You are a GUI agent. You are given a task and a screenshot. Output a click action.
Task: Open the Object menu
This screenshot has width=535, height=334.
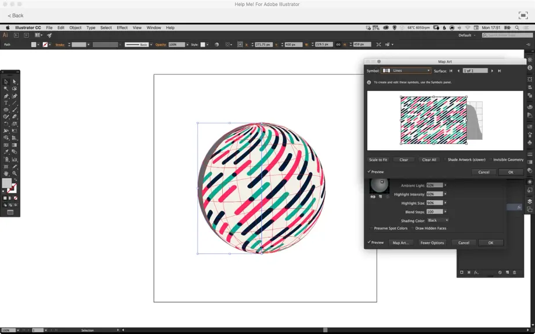pos(75,28)
